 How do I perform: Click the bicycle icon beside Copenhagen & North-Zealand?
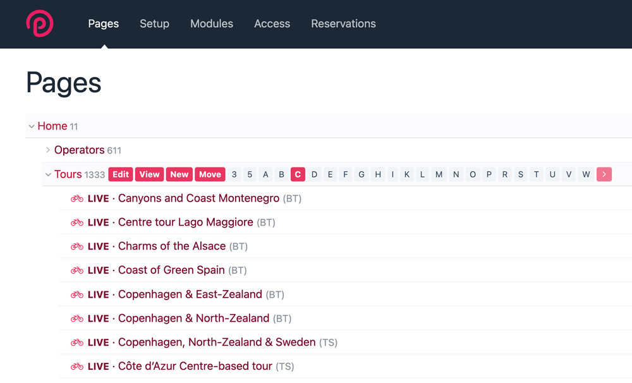pyautogui.click(x=77, y=319)
